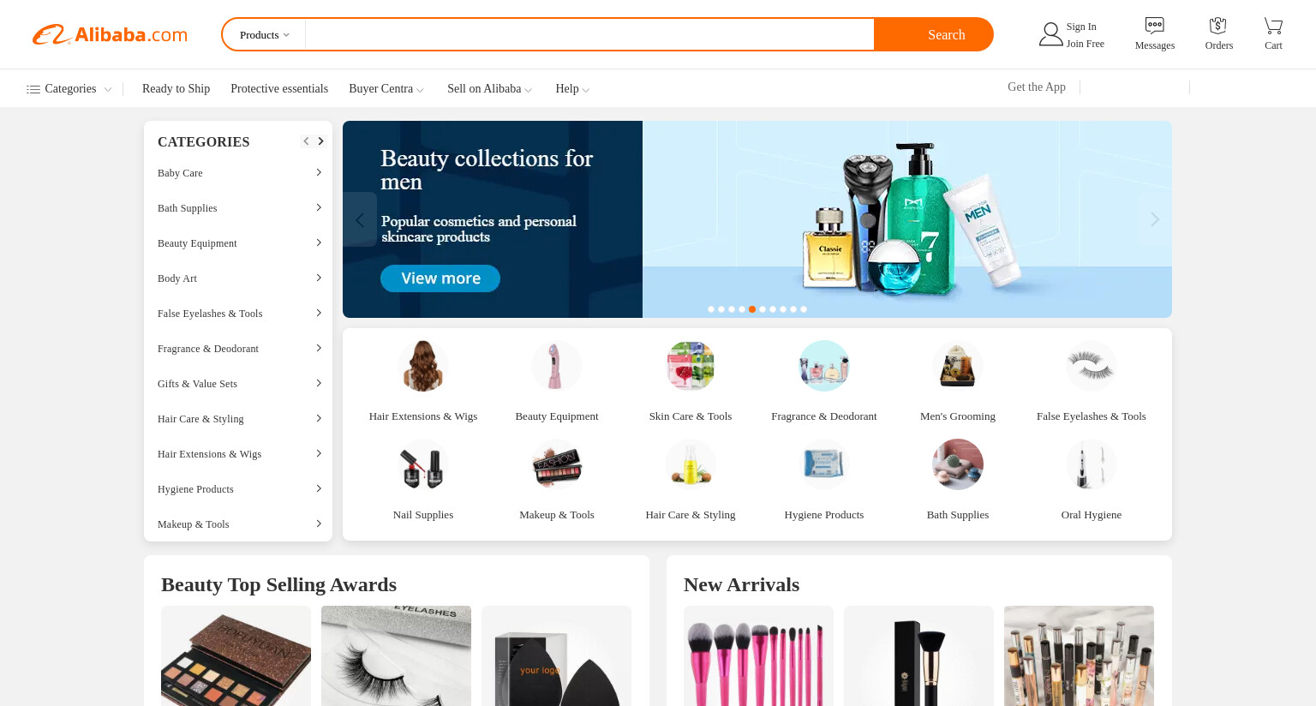Viewport: 1316px width, 706px height.
Task: Select the Nail Supplies category icon
Action: (x=423, y=464)
